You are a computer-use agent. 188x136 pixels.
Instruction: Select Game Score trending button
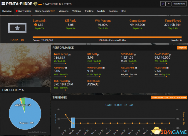[157, 98]
